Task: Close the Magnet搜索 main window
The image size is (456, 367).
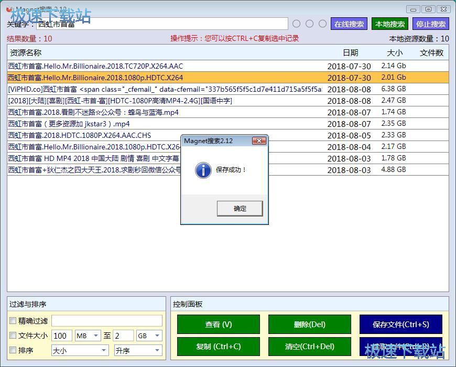Action: tap(443, 9)
